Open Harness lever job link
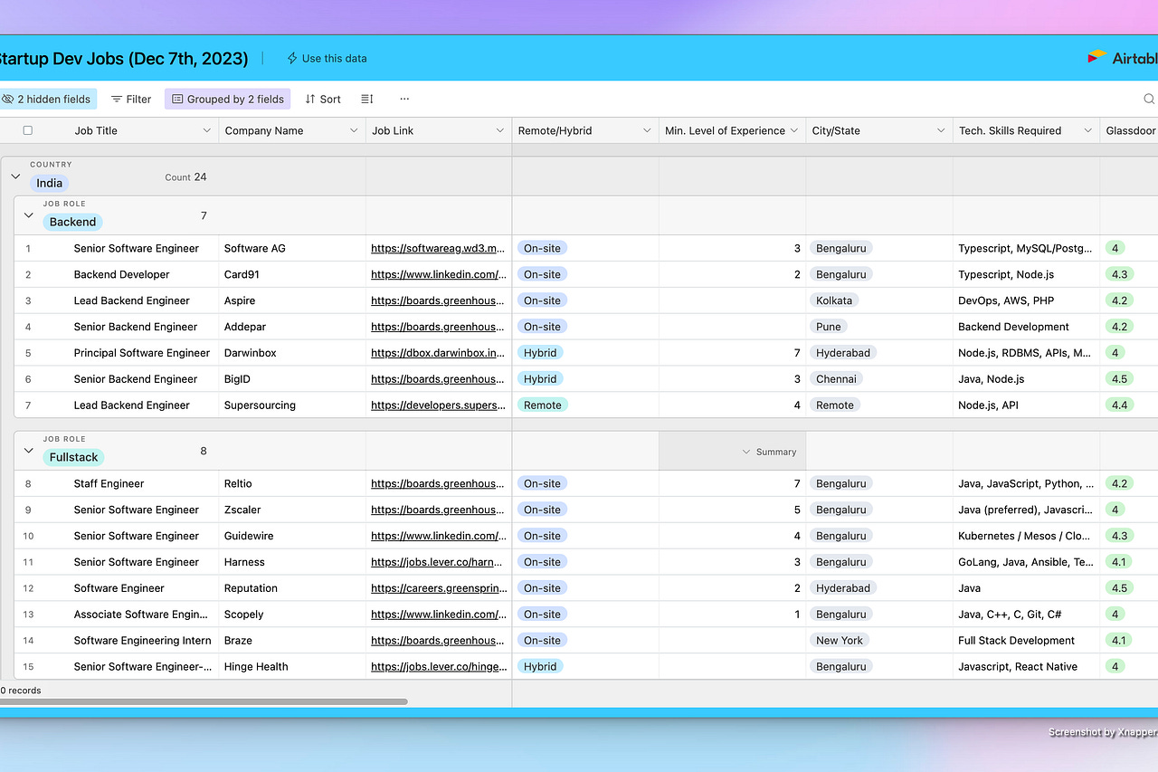 (x=438, y=562)
